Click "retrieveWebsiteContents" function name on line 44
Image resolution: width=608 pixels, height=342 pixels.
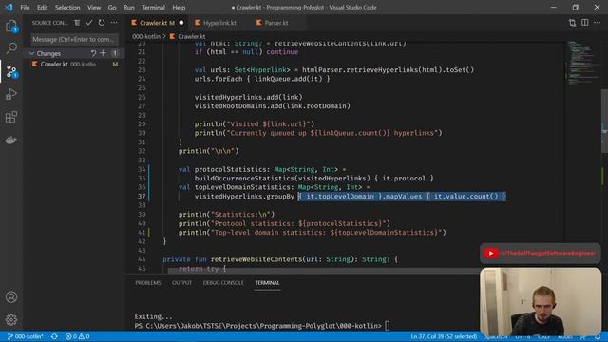[256, 259]
